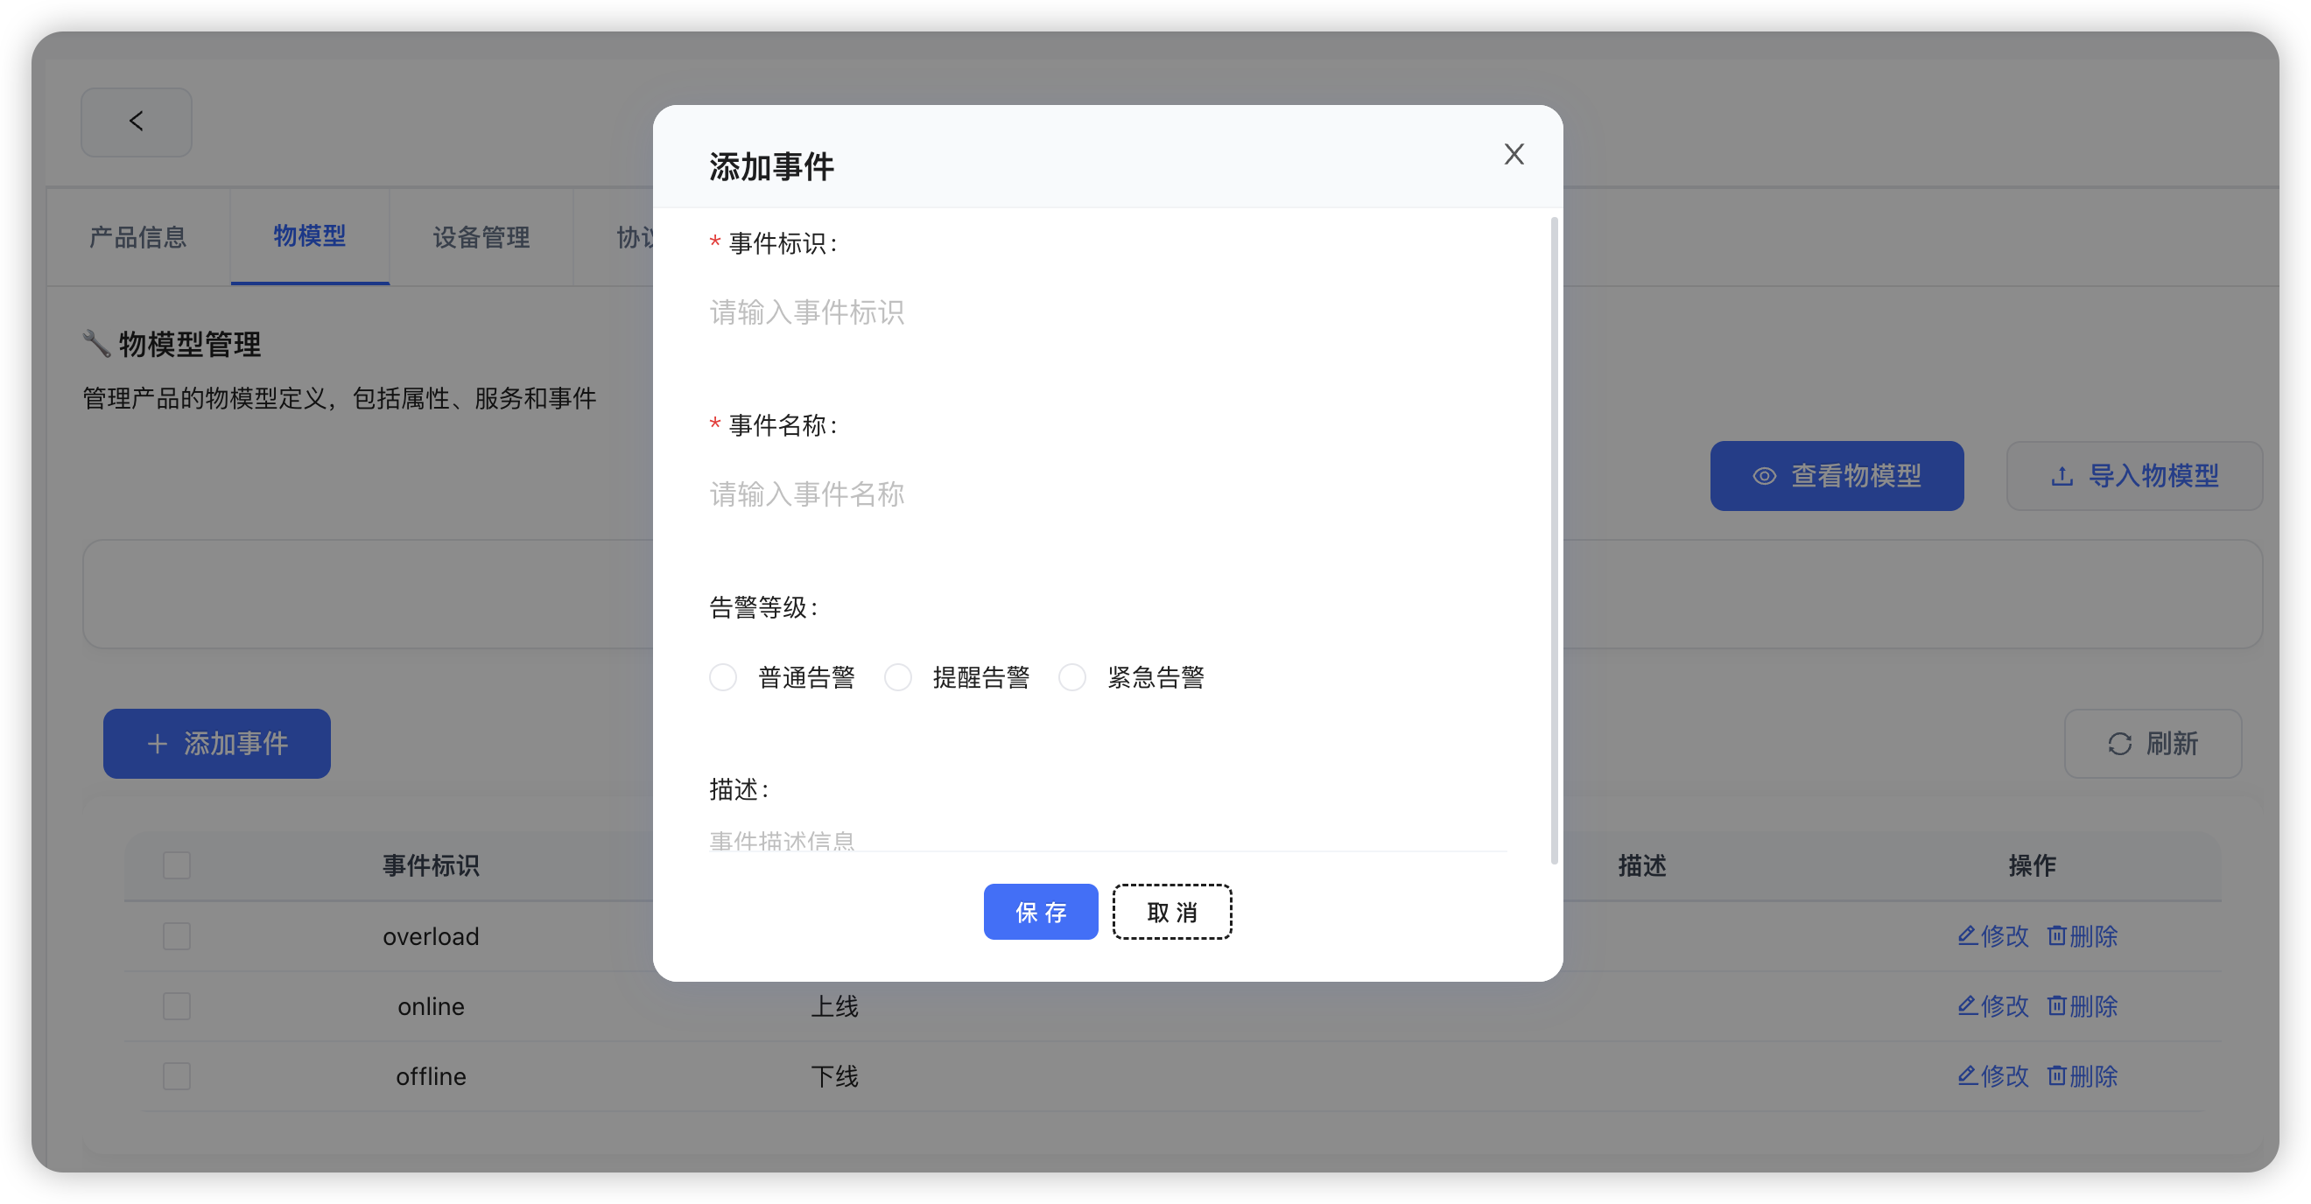Image resolution: width=2311 pixels, height=1204 pixels.
Task: Switch to the 设备管理 tab
Action: [x=481, y=236]
